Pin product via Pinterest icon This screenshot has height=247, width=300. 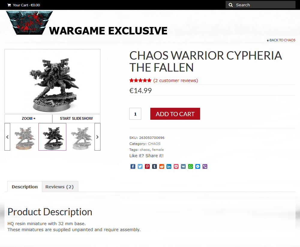coord(147,166)
